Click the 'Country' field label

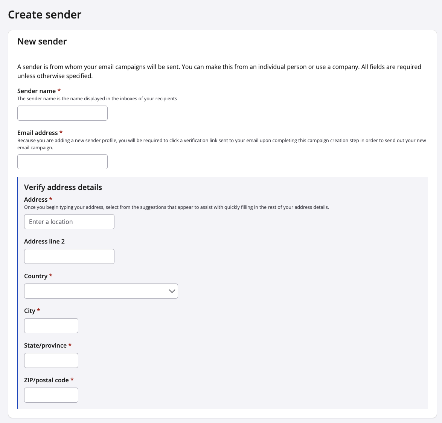tap(36, 276)
